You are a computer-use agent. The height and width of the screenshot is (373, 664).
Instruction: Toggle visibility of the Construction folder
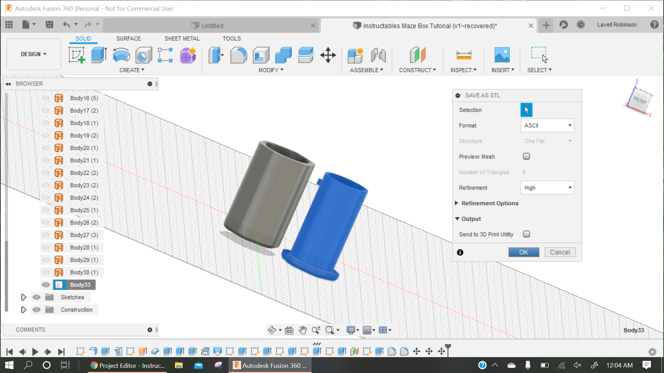[x=36, y=310]
